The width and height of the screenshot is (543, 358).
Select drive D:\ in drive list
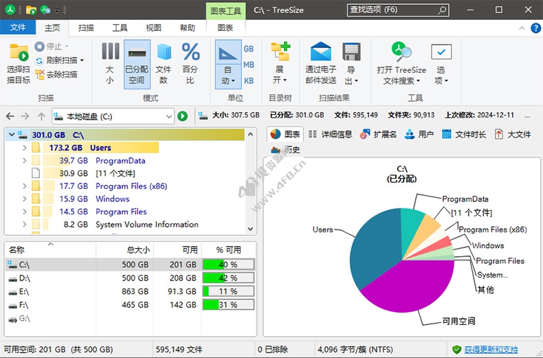pos(24,278)
